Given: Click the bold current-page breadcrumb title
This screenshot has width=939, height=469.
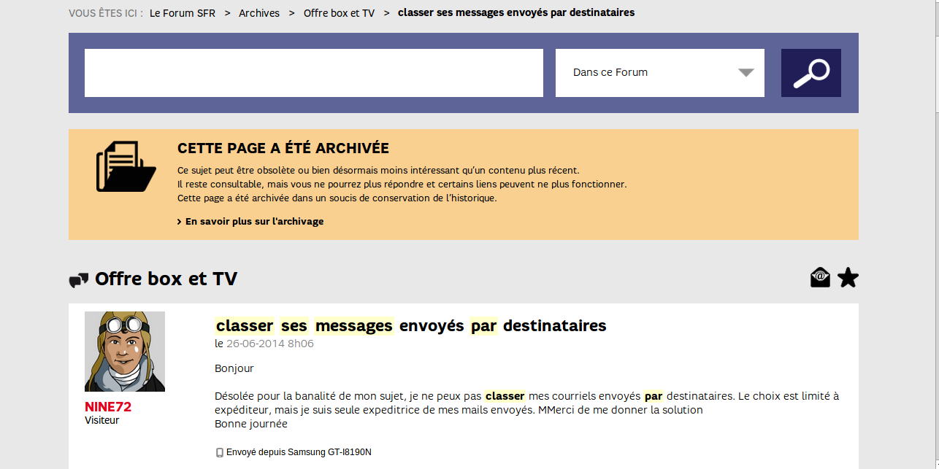Looking at the screenshot, I should coord(516,13).
